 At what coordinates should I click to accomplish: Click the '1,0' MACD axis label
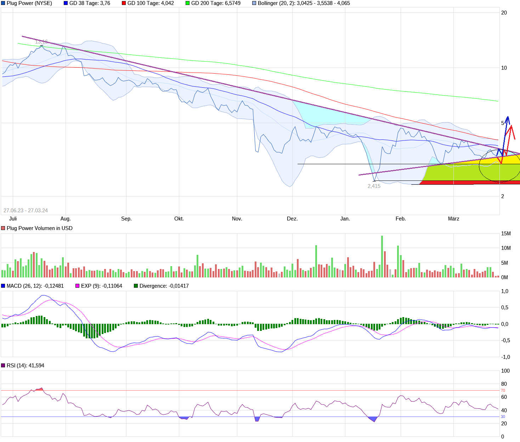(x=505, y=291)
